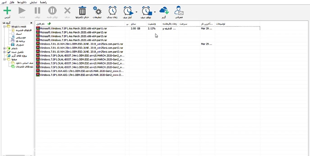The width and height of the screenshot is (310, 156).
Task: Open Options (تنظیمات) gears icon
Action: point(97,11)
